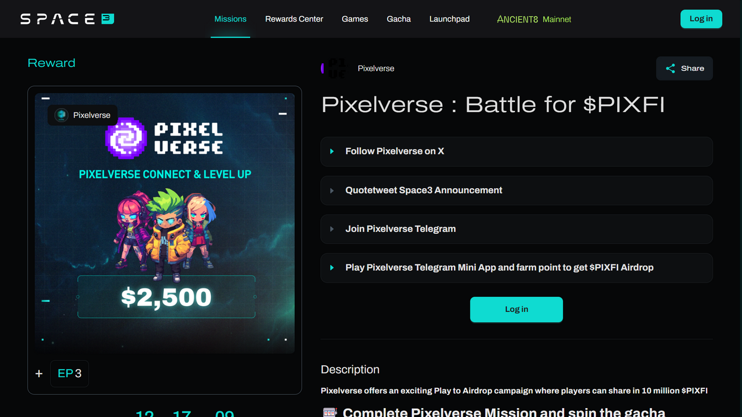Viewport: 742px width, 417px height.
Task: Click the Pixelverse badge icon on reward card
Action: [x=62, y=115]
